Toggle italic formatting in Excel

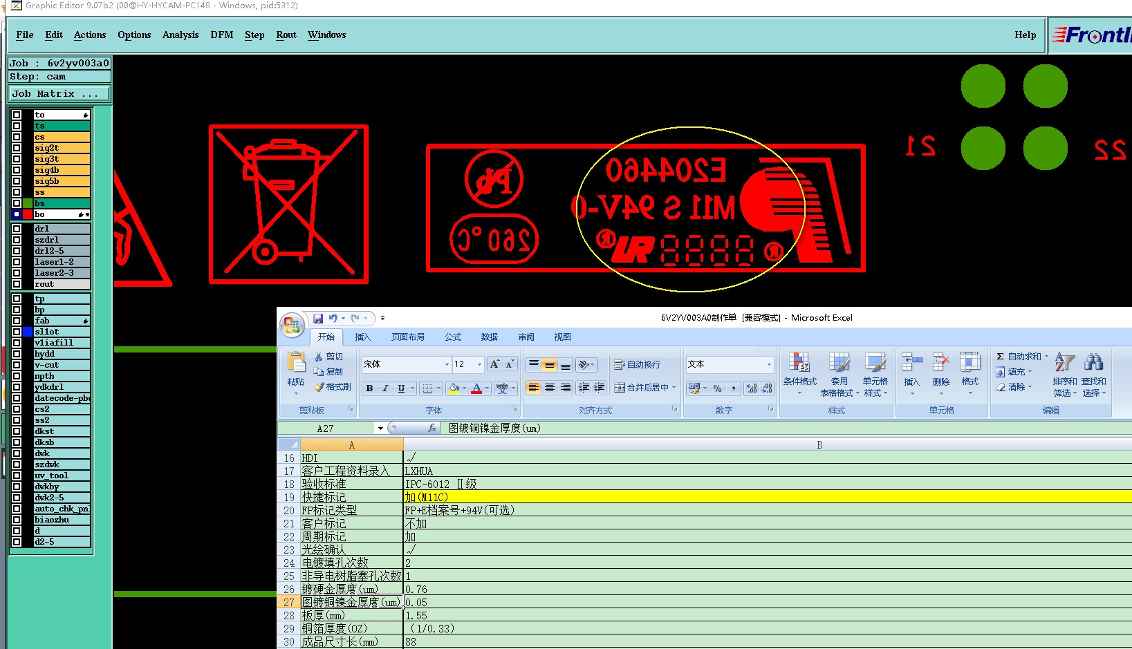(x=385, y=388)
